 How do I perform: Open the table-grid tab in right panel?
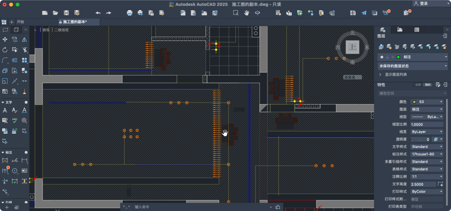tap(417, 29)
